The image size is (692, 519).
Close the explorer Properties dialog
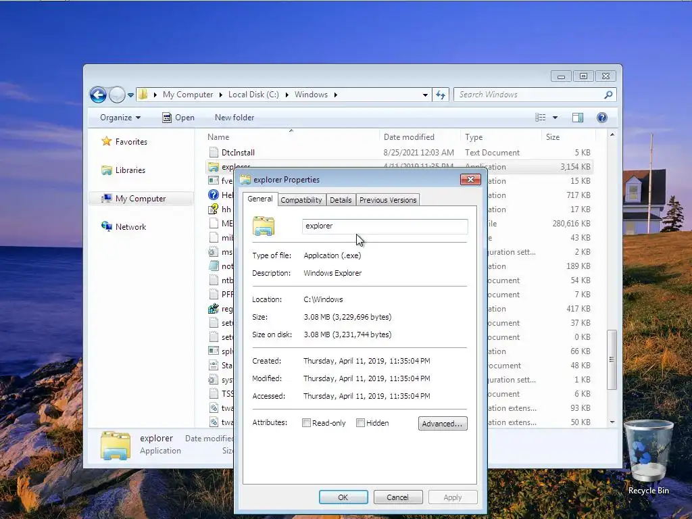pyautogui.click(x=470, y=180)
